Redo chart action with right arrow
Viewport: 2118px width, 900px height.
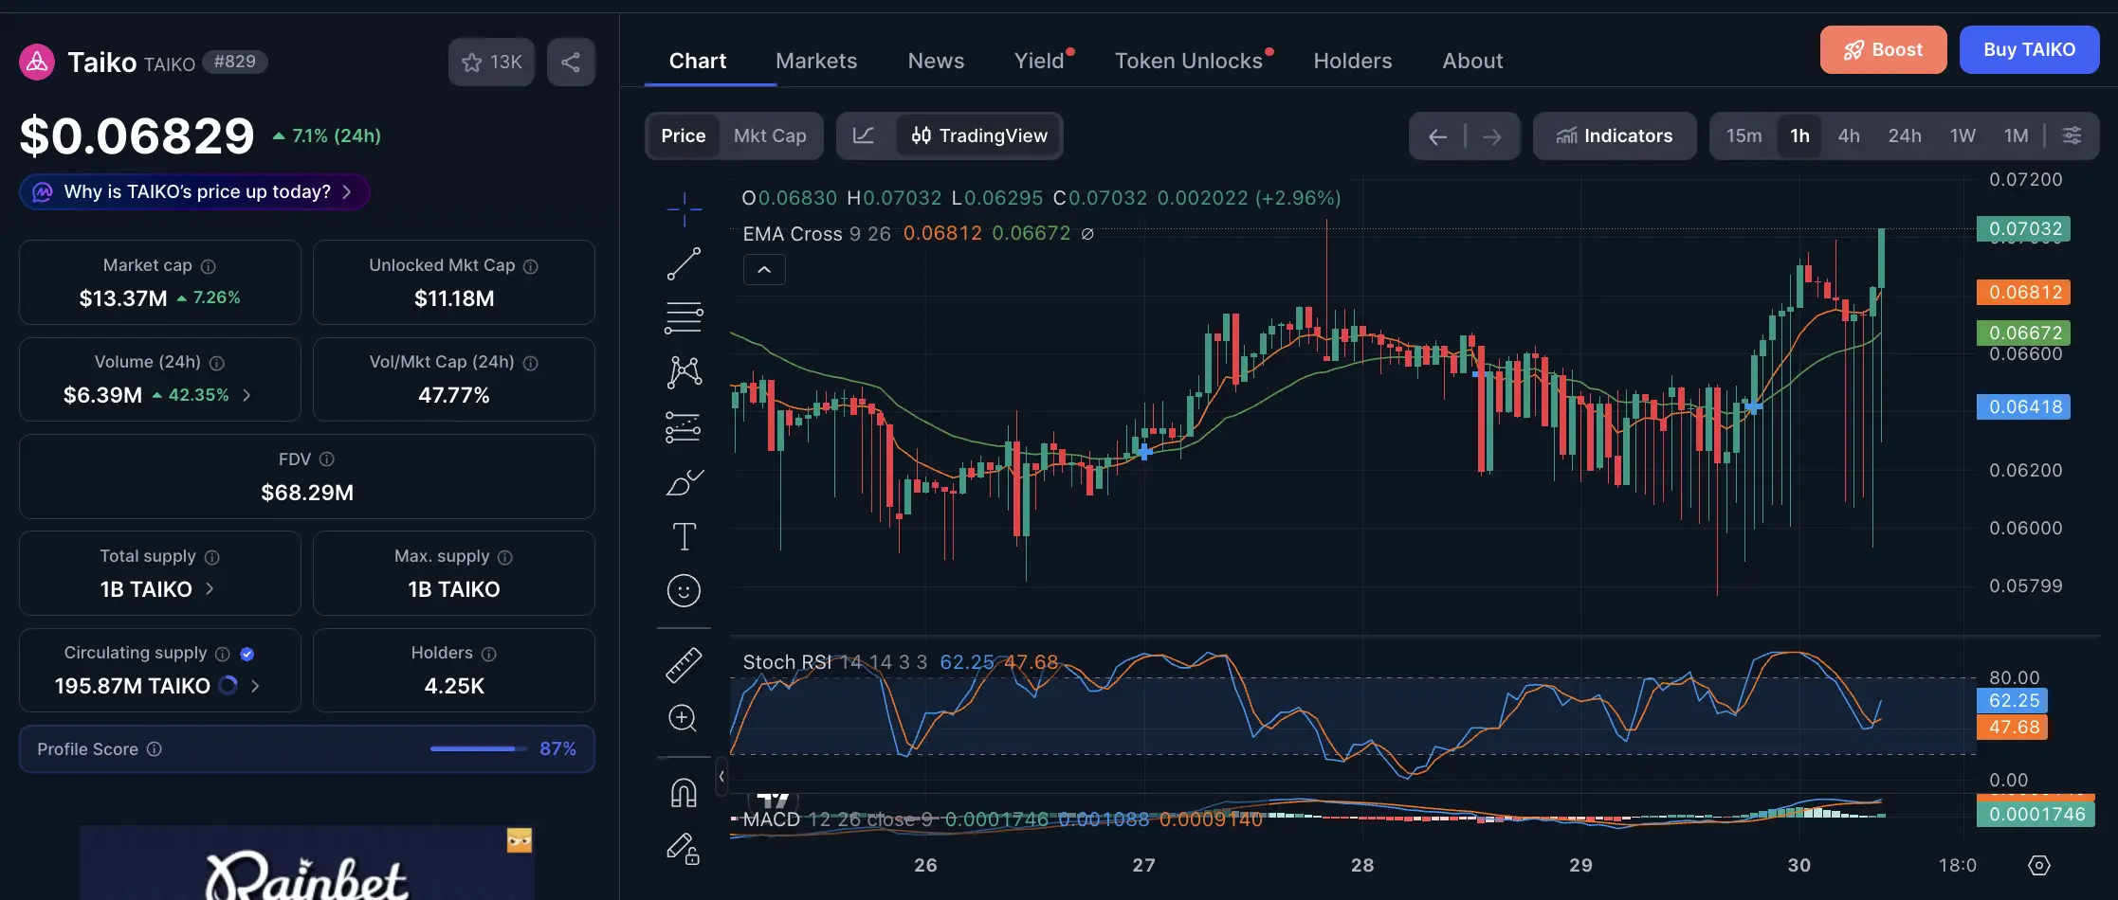(1492, 136)
